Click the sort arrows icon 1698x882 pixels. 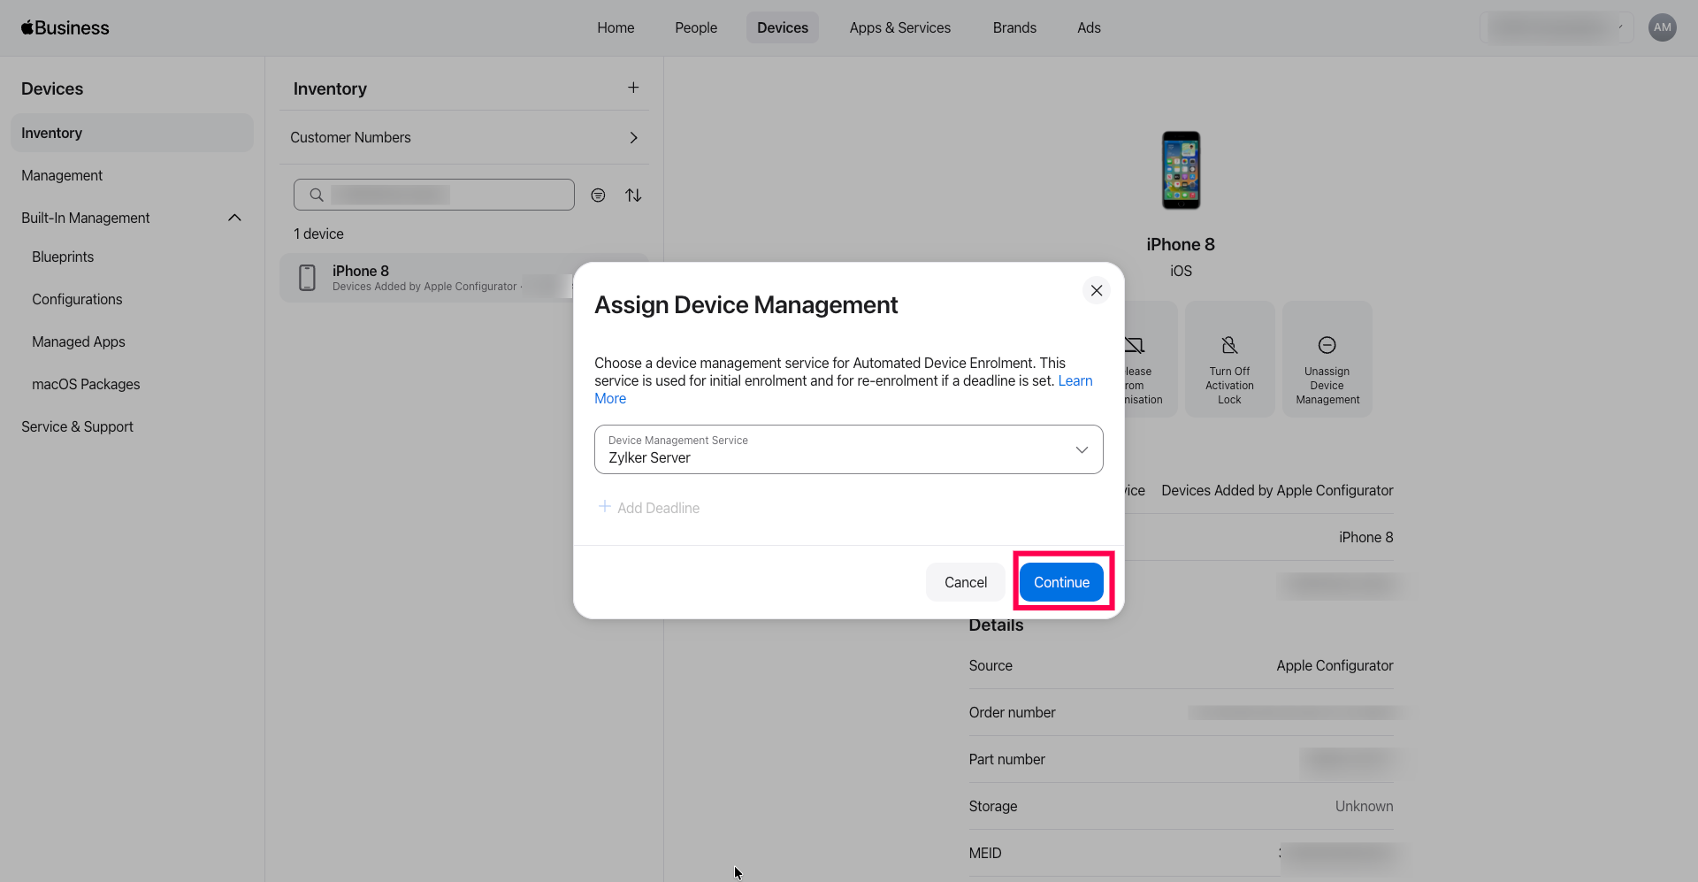pos(633,196)
